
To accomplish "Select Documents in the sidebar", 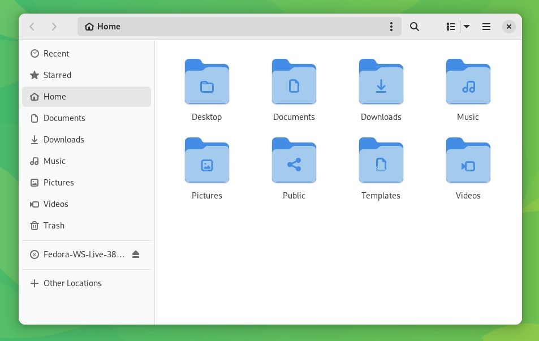I will tap(64, 118).
